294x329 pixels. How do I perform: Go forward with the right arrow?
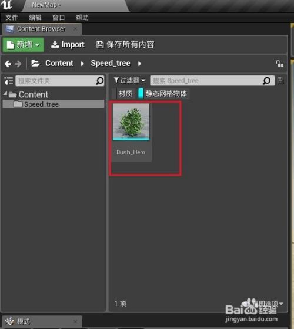pyautogui.click(x=18, y=64)
